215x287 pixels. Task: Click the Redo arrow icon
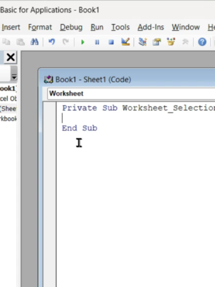[65, 42]
